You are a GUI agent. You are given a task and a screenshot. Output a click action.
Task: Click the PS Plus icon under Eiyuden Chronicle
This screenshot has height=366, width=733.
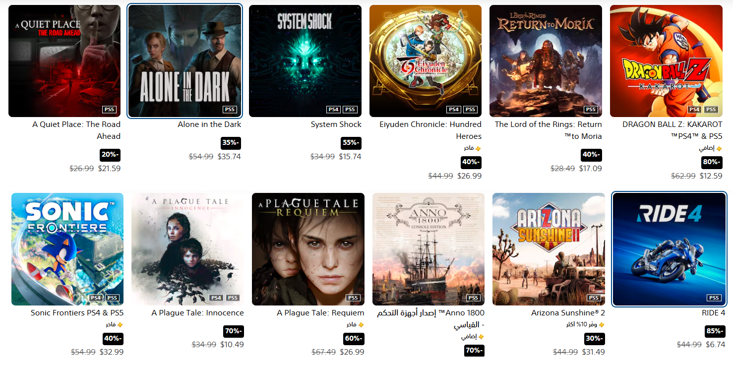pos(479,148)
